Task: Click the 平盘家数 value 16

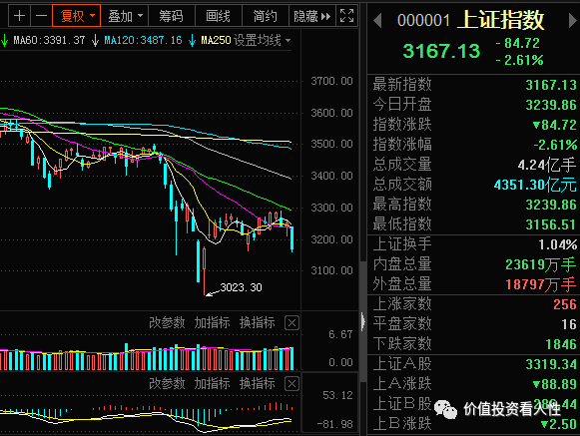Action: click(569, 324)
